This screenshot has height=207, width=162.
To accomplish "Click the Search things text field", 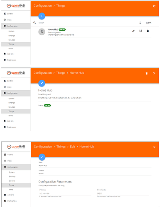I will [87, 23].
